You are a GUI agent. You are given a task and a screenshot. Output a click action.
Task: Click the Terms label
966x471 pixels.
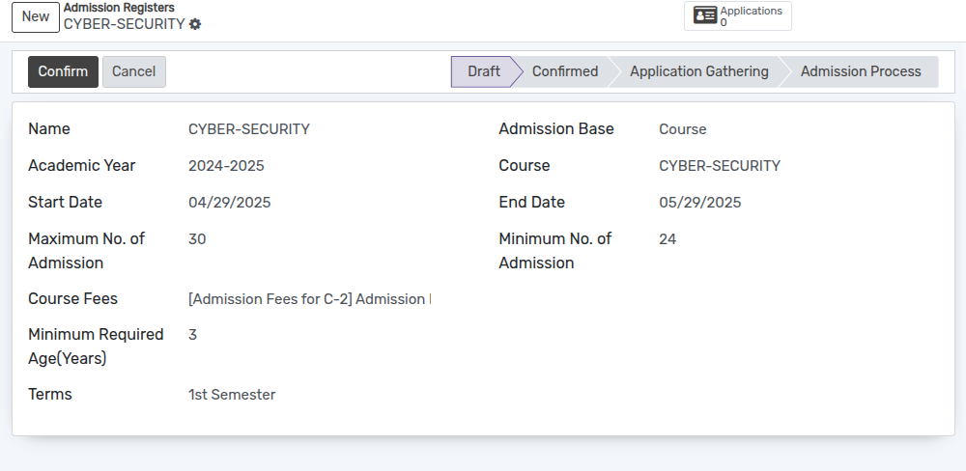pos(50,394)
